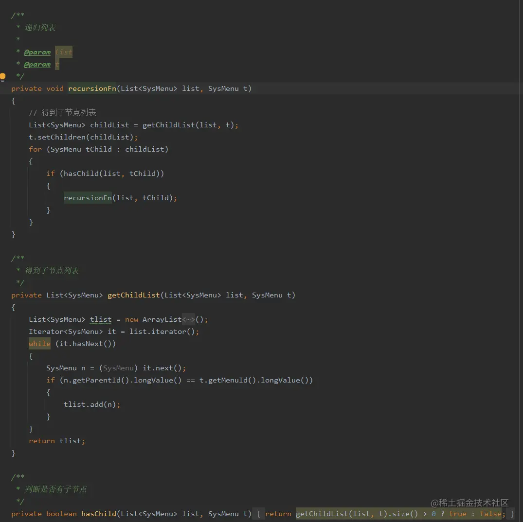The height and width of the screenshot is (522, 523).
Task: Expand the folded opening brace of hasChild
Action: tap(258, 514)
